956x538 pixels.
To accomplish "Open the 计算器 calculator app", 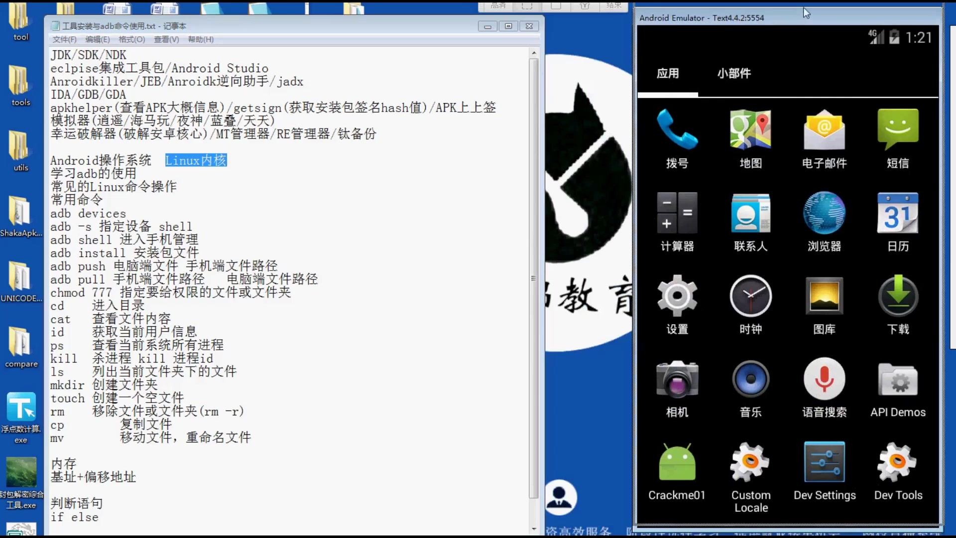I will pyautogui.click(x=677, y=213).
